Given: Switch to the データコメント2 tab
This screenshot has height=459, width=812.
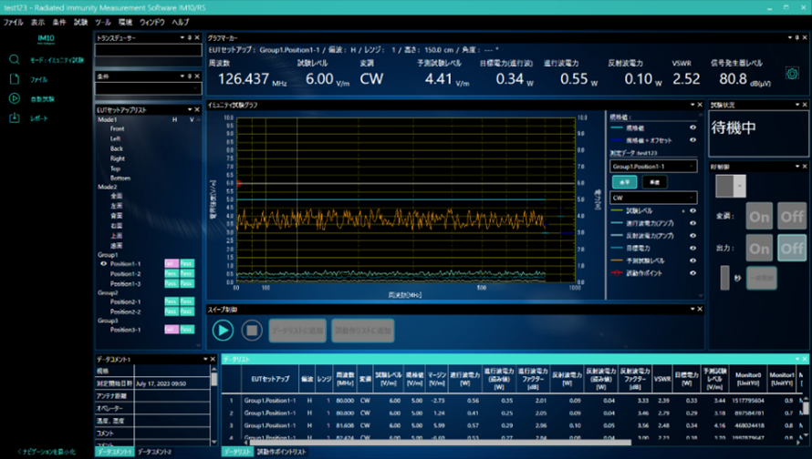Looking at the screenshot, I should [155, 452].
